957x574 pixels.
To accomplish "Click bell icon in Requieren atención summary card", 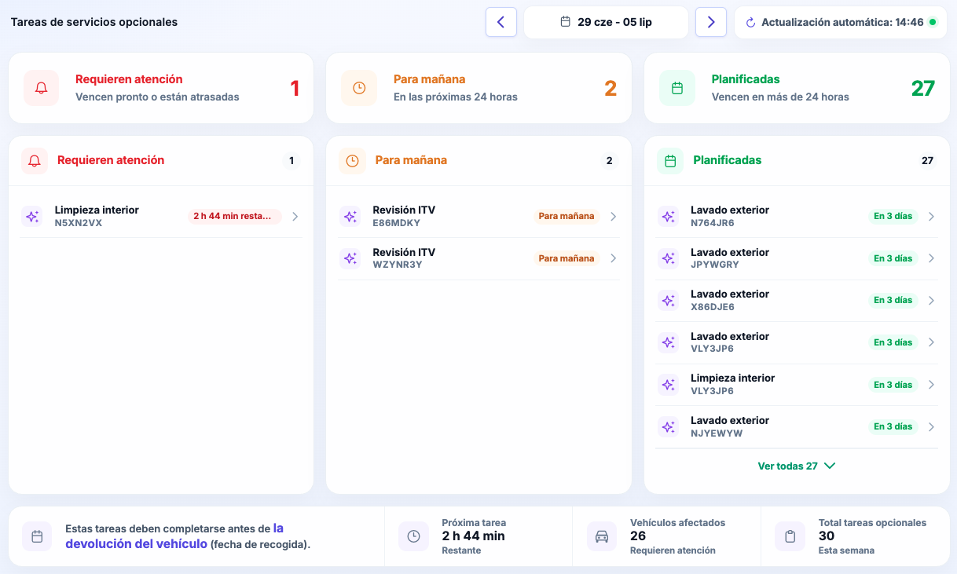I will [42, 88].
